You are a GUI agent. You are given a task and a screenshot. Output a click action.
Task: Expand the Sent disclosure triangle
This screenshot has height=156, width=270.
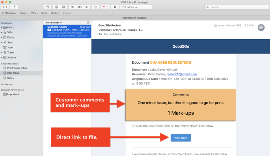point(1,42)
